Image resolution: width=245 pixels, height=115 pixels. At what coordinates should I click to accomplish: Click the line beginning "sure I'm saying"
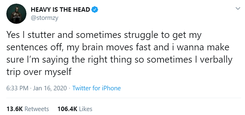119,60
